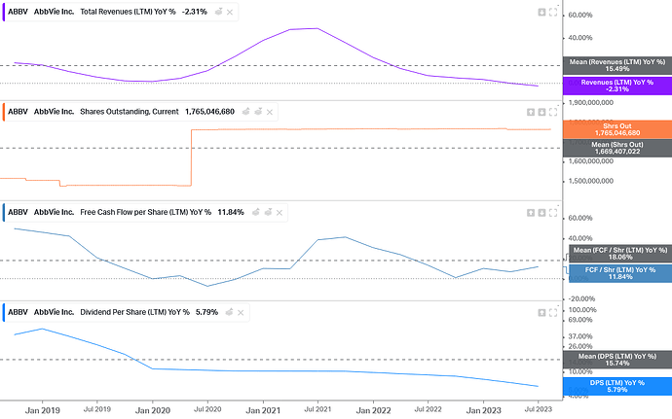The width and height of the screenshot is (672, 419).
Task: Select 'Mean (Revenues (LTM) YoY %) 15.49%' axis label
Action: point(617,65)
